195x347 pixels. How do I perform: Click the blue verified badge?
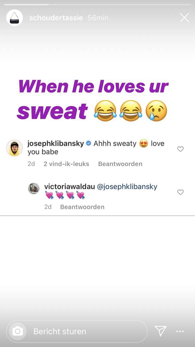[x=88, y=143]
